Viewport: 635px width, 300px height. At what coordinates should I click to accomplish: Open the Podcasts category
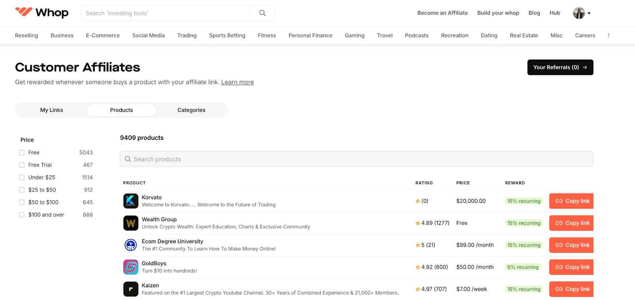[417, 35]
